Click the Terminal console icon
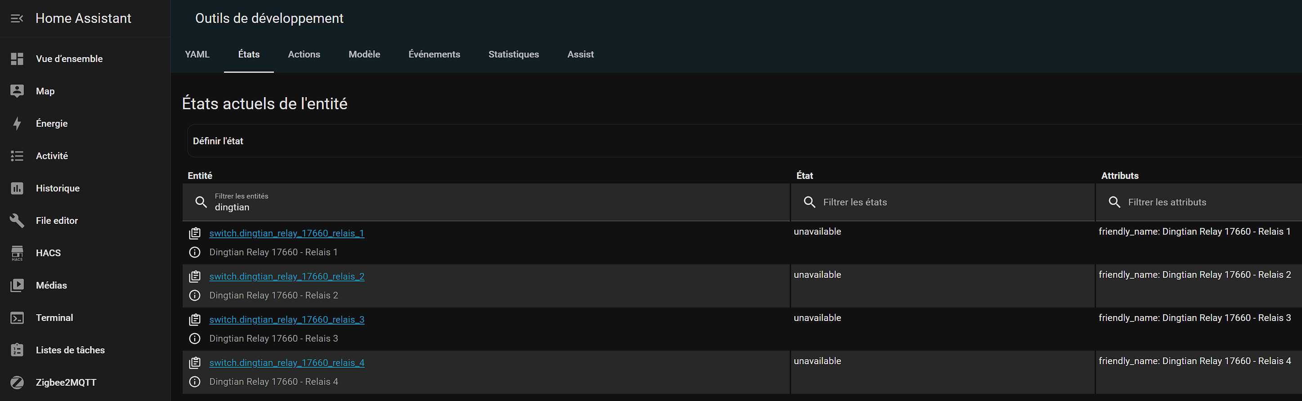 (x=17, y=318)
